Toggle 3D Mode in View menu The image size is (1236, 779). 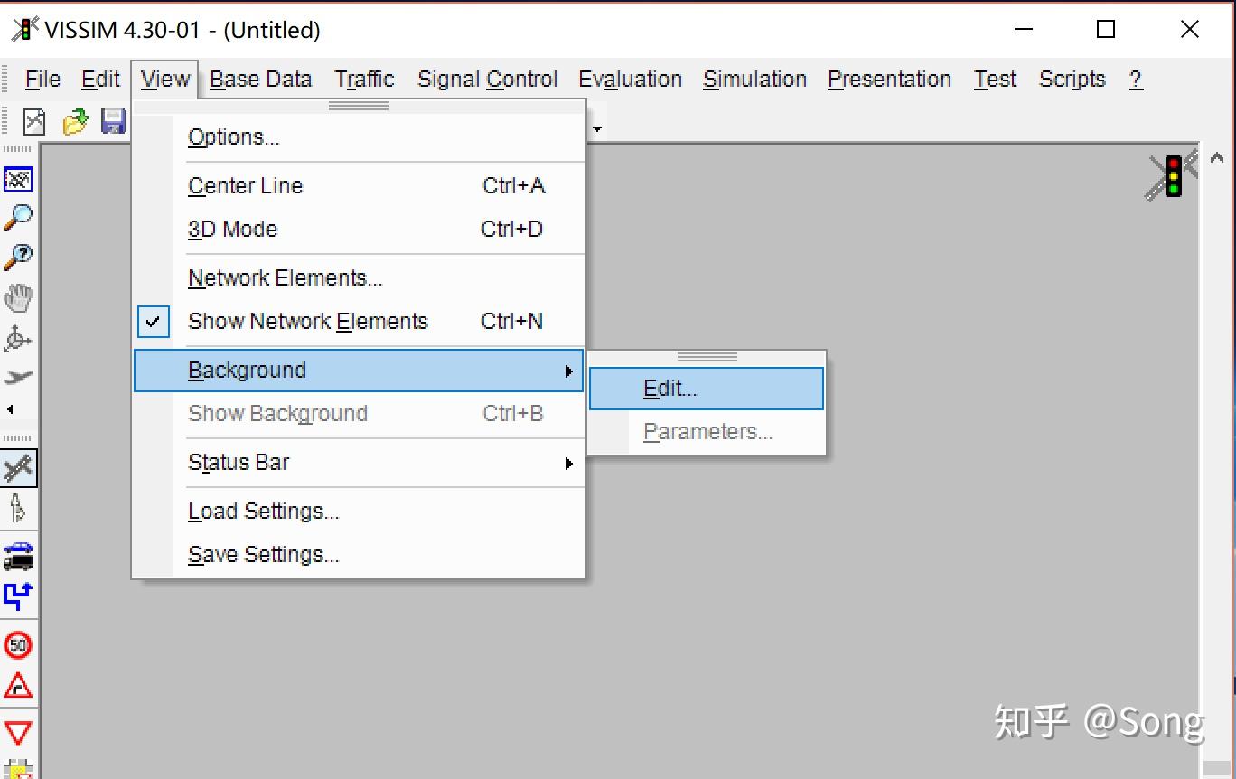coord(233,230)
